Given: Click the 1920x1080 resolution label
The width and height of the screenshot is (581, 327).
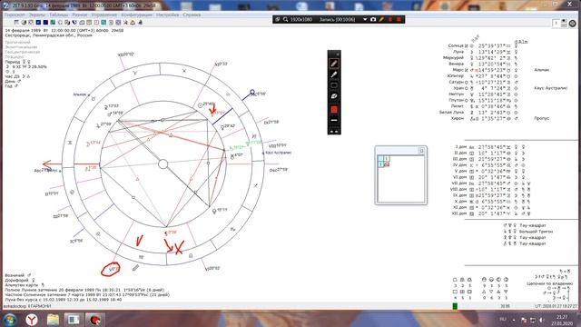Looking at the screenshot, I should coord(300,19).
